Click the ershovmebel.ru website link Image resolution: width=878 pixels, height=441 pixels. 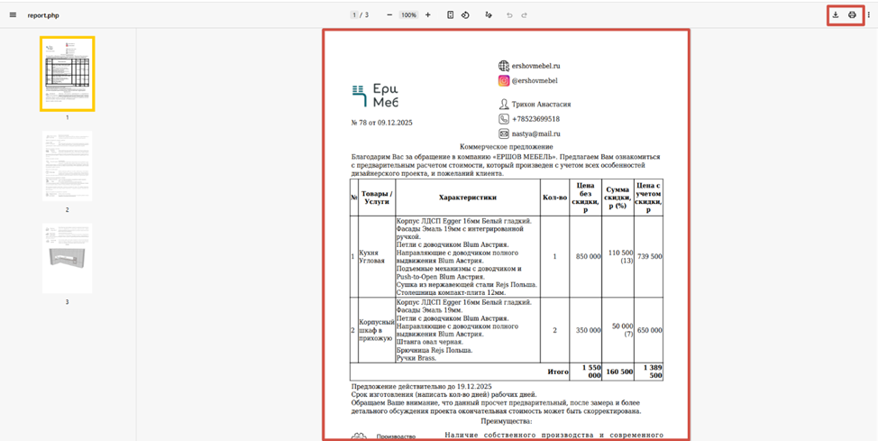(x=535, y=66)
